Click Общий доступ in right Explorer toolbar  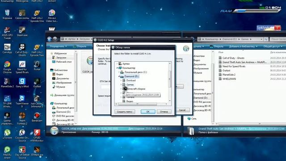click(x=273, y=47)
